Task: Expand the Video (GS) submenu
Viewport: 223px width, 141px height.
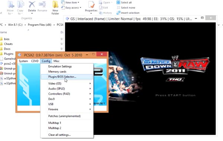Action: tap(67, 84)
